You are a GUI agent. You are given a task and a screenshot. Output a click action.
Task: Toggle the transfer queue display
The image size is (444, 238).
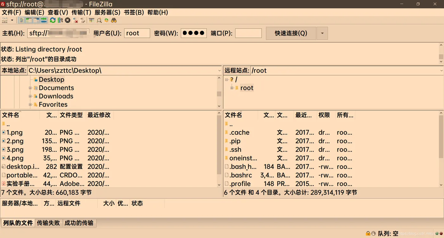coord(44,20)
